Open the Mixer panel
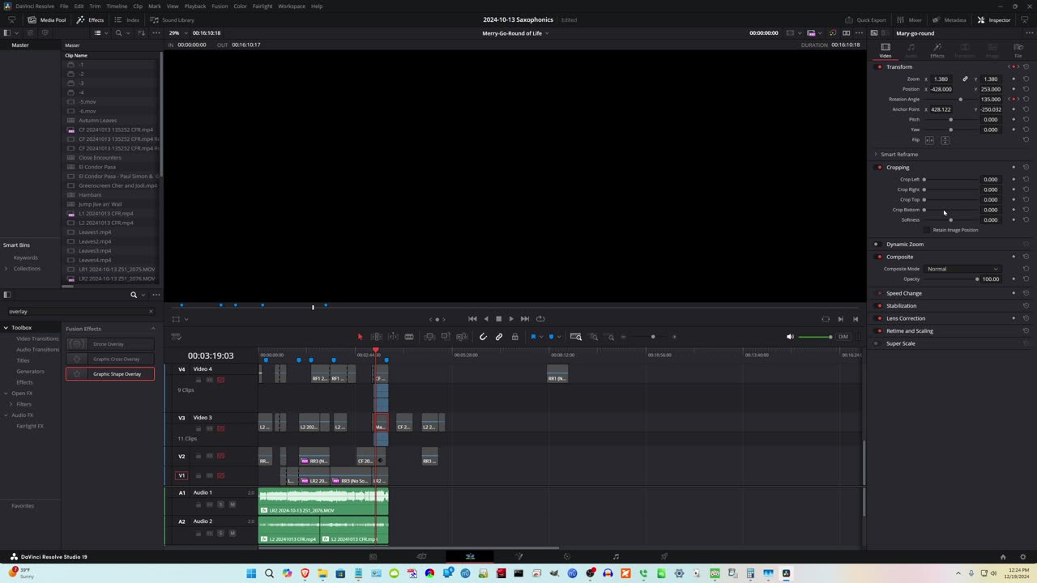The image size is (1037, 583). click(x=909, y=19)
